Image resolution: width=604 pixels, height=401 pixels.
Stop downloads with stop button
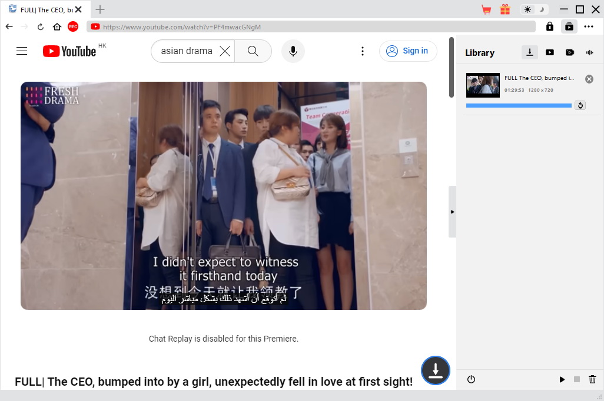577,379
